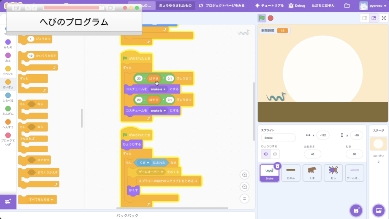Zoom out on the code workspace

245,187
